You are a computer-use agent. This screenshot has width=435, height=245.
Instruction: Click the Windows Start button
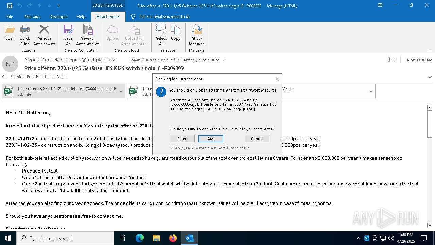click(8, 238)
